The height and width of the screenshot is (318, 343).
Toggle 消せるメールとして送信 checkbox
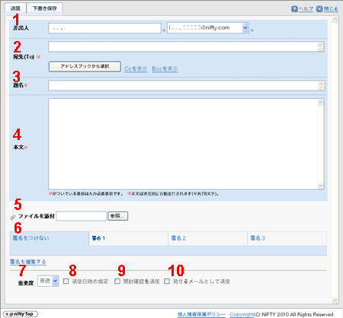(167, 281)
